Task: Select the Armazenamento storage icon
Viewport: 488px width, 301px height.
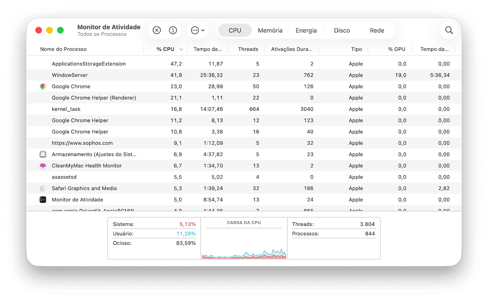Action: coord(43,154)
